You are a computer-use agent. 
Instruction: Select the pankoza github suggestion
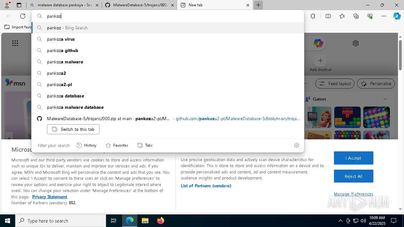tap(168, 50)
